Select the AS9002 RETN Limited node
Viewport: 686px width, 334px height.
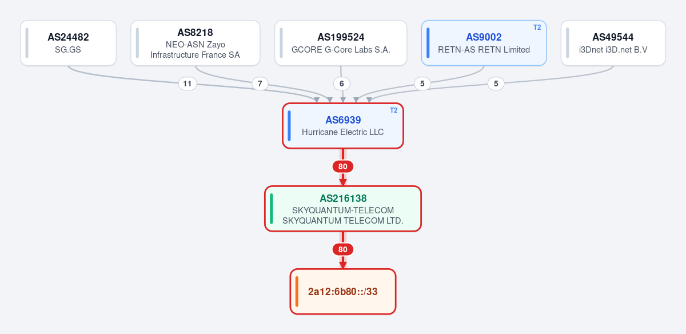pyautogui.click(x=484, y=43)
